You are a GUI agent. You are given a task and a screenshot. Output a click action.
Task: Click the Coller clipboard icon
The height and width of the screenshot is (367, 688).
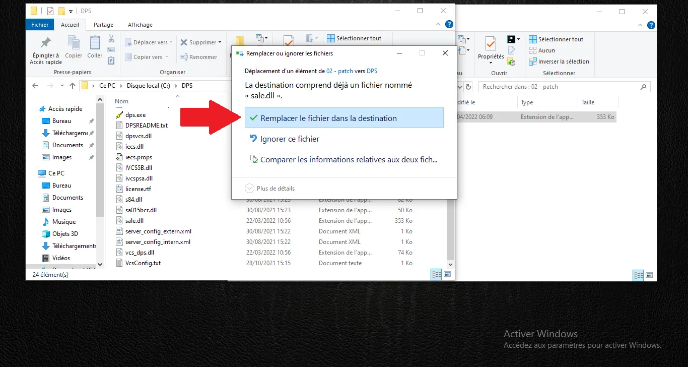(95, 43)
